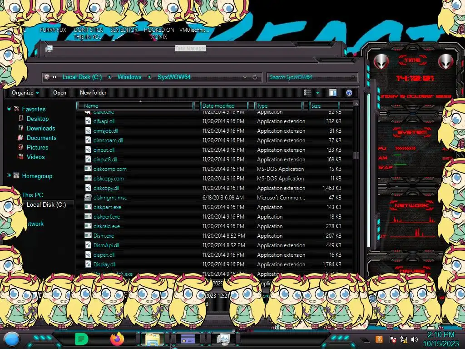Click the help question mark icon
This screenshot has width=465, height=349.
(x=349, y=93)
